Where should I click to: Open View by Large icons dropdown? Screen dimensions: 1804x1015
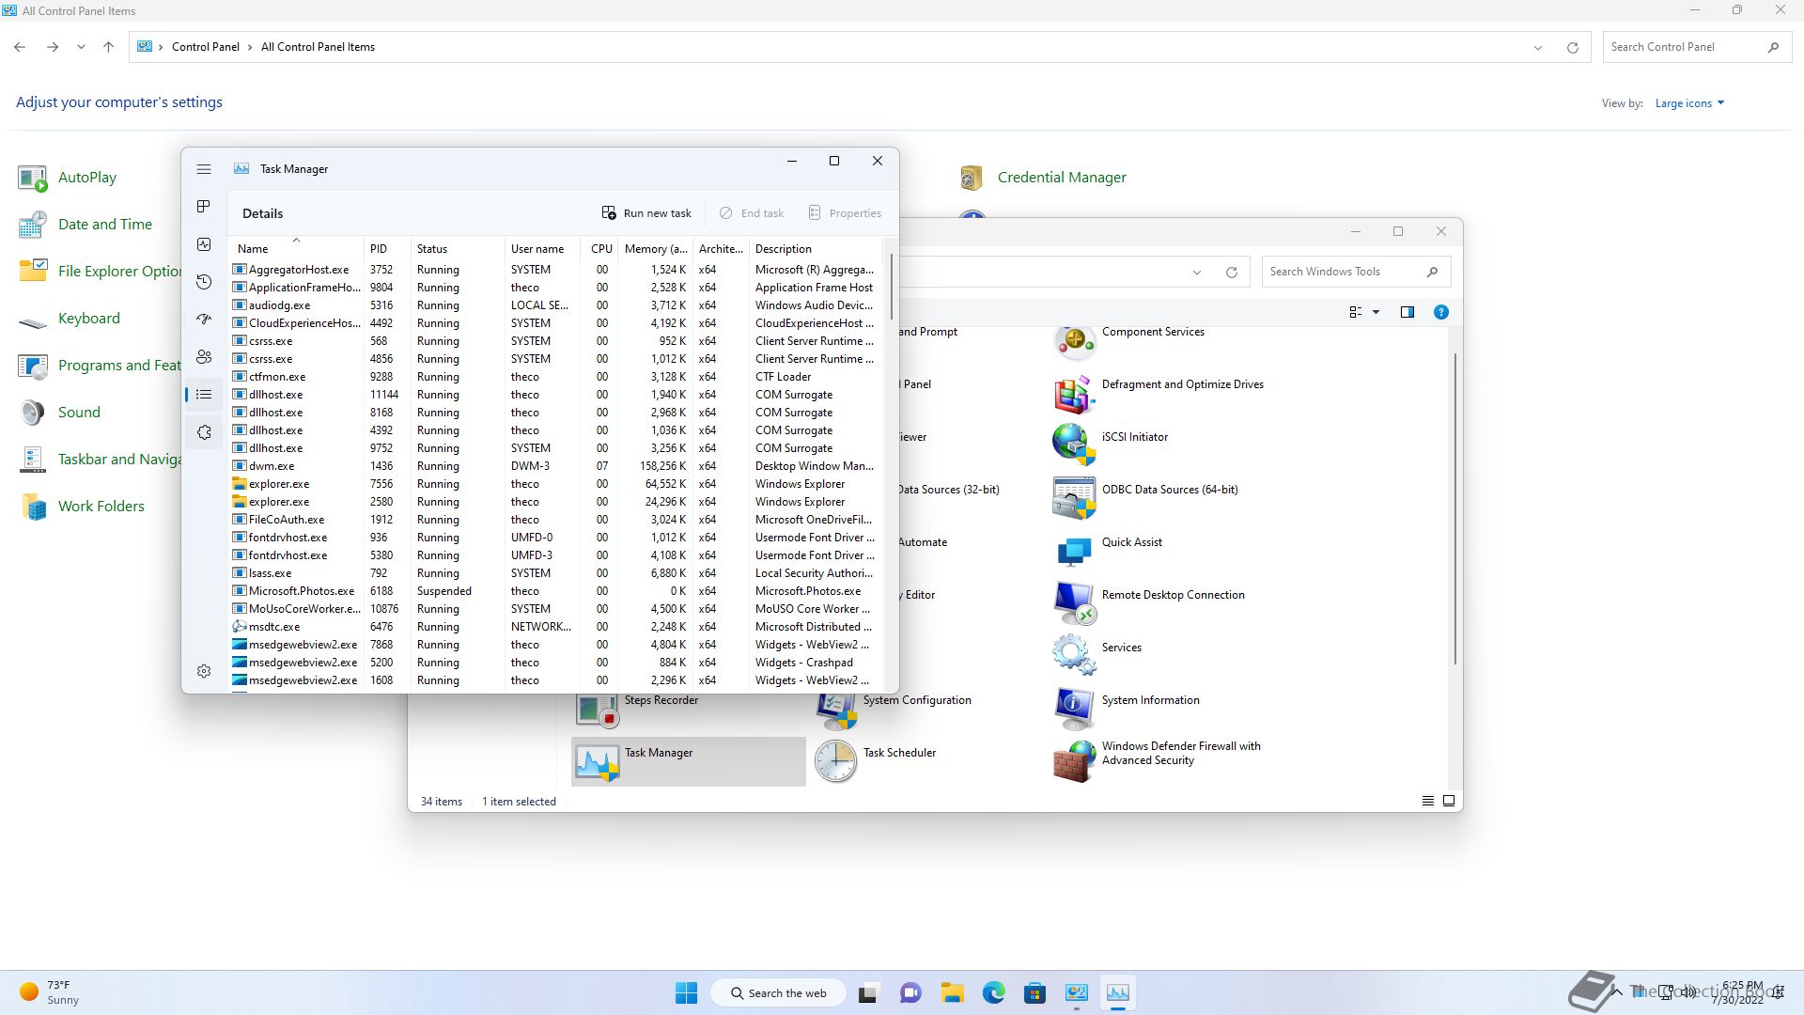[x=1689, y=103]
